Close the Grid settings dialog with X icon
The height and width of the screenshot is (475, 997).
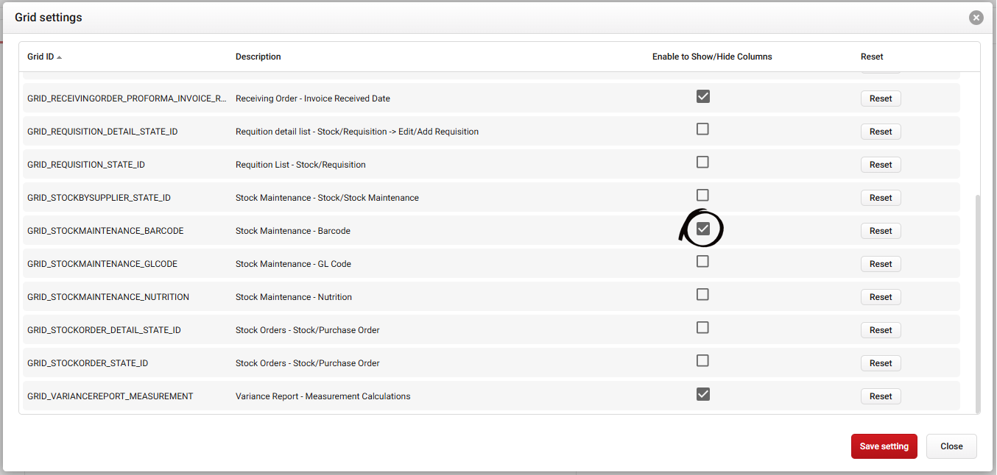[976, 18]
